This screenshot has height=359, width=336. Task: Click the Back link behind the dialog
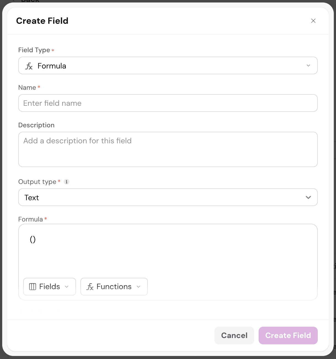30,1
